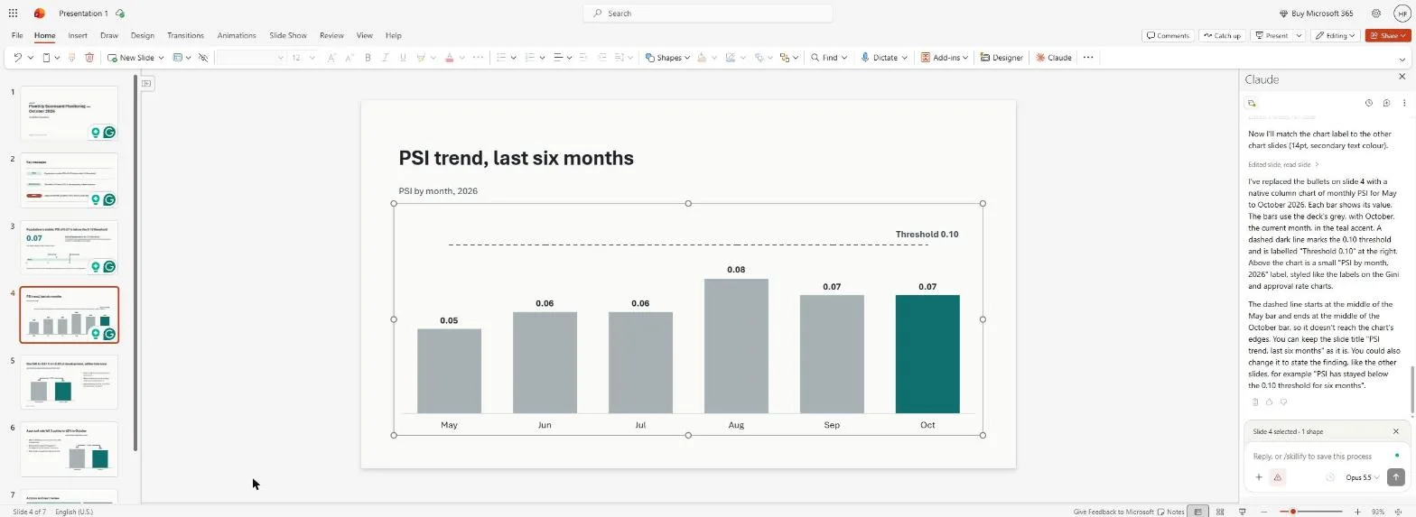Click Give Feedback to Microsoft
1416x517 pixels.
[x=1113, y=512]
